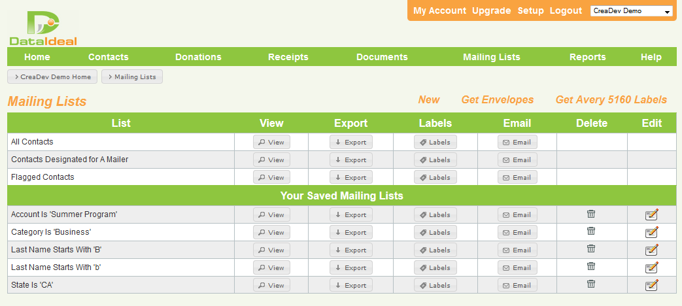The height and width of the screenshot is (306, 682).
Task: Generate labels for 'Summer Program' list
Action: click(435, 214)
